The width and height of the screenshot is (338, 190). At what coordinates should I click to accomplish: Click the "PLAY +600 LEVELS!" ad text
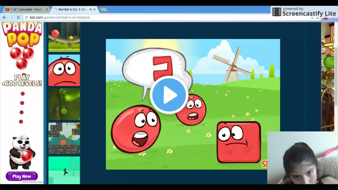(22, 80)
